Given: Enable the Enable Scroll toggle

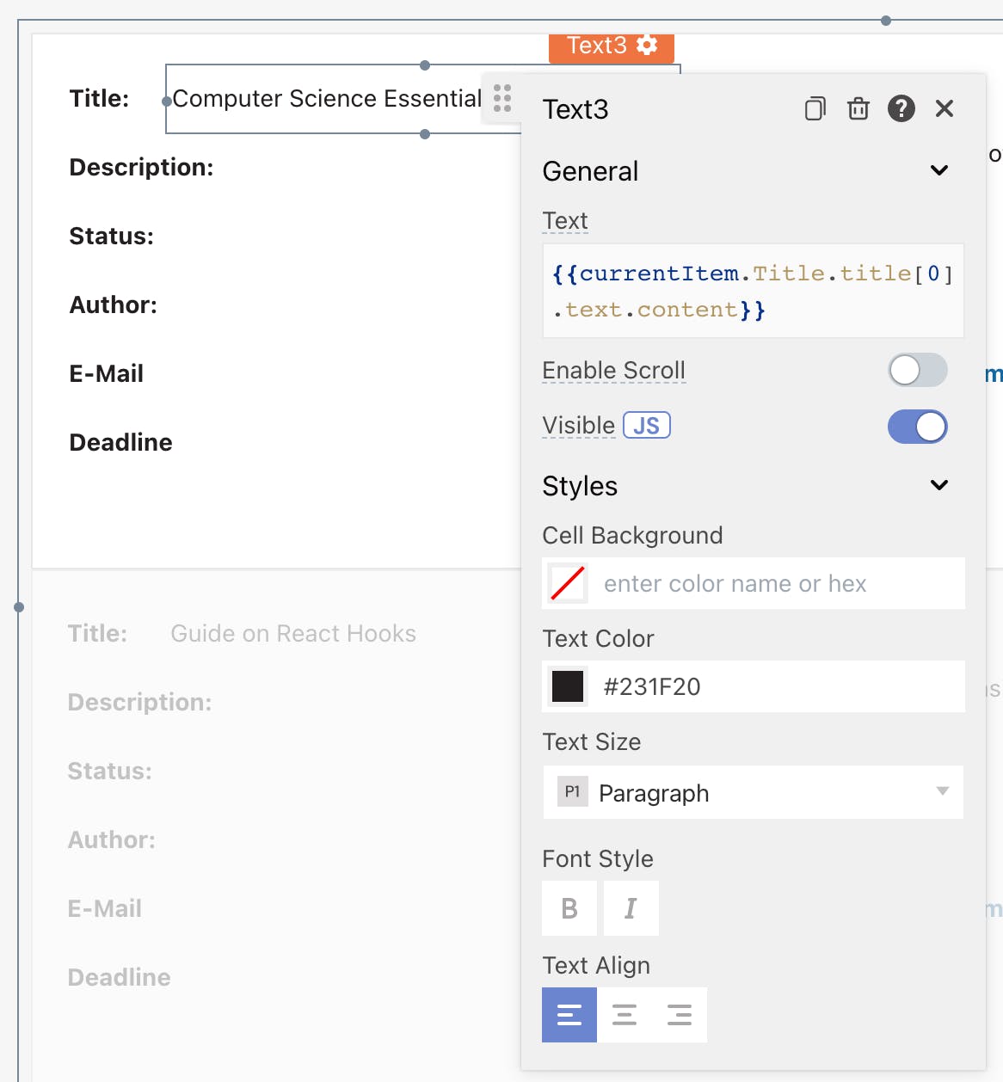Looking at the screenshot, I should pyautogui.click(x=917, y=371).
